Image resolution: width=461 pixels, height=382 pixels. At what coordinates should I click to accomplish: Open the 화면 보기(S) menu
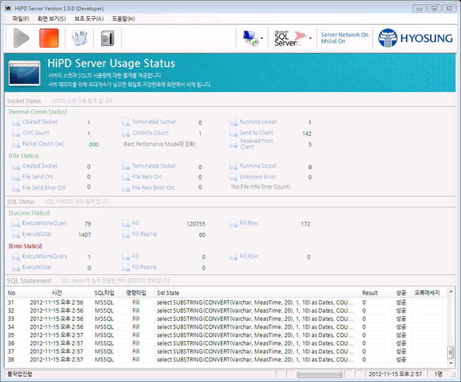[x=51, y=19]
